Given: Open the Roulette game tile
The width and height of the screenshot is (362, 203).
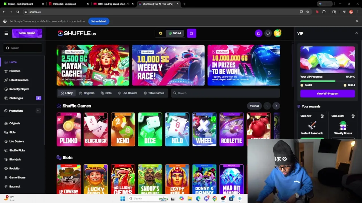Looking at the screenshot, I should pos(232,129).
